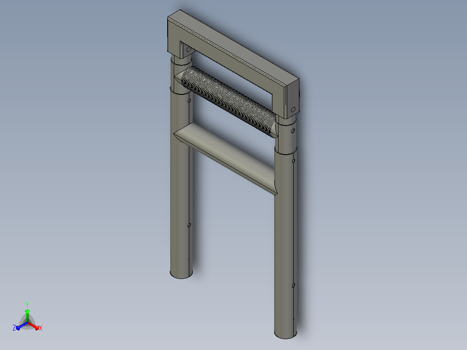
Task: Select the gray triad origin sphere
Action: [x=27, y=323]
